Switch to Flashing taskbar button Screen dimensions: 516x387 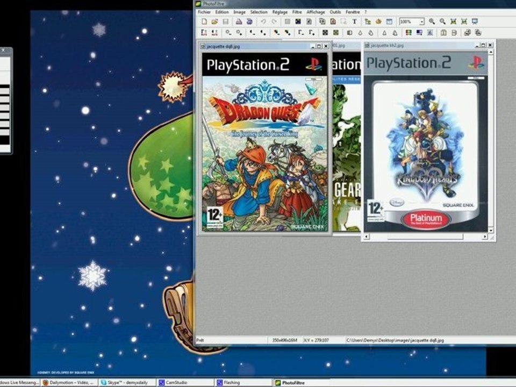[x=244, y=382]
